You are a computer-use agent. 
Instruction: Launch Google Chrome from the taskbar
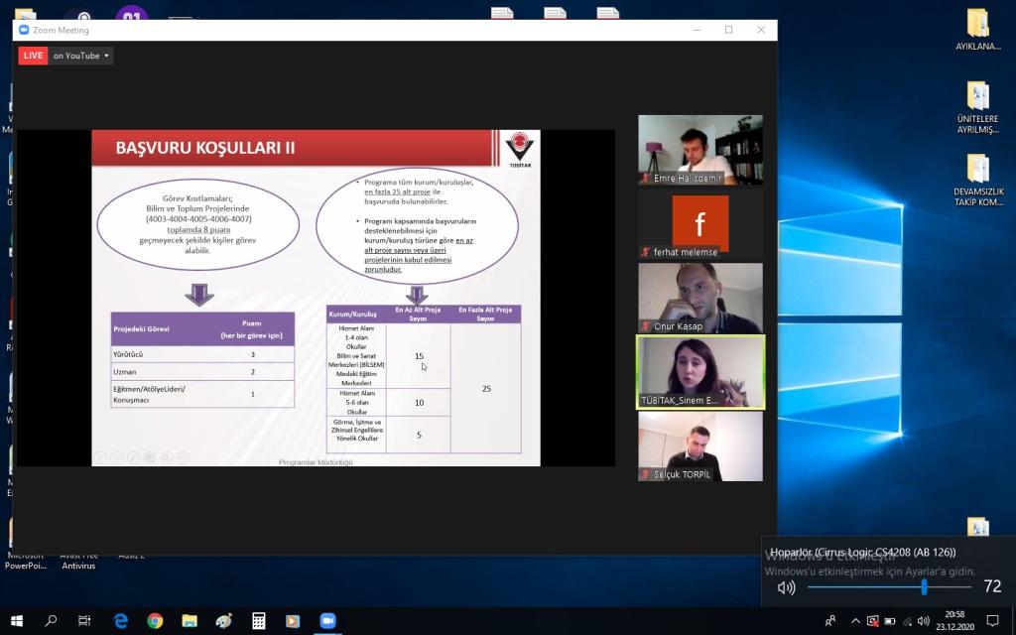pos(155,621)
